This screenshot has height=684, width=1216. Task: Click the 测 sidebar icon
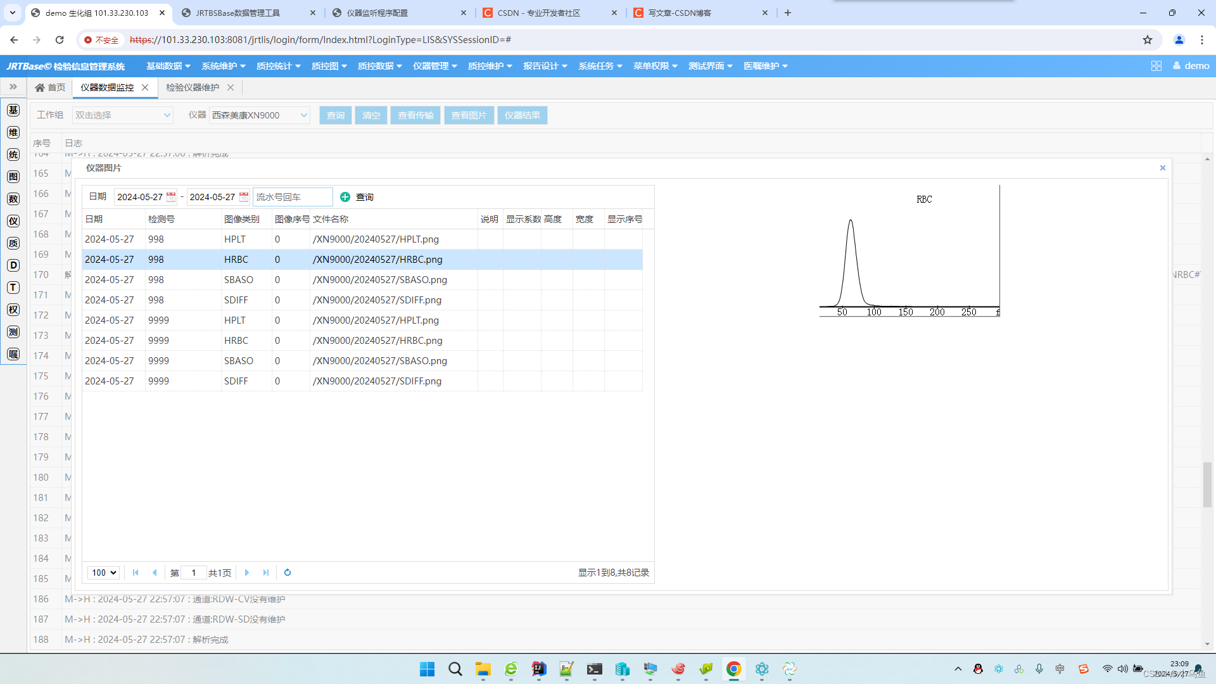[x=13, y=332]
